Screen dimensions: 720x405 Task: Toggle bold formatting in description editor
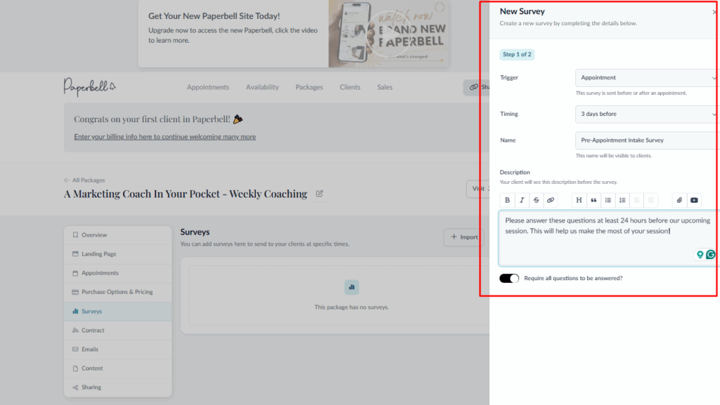point(508,200)
